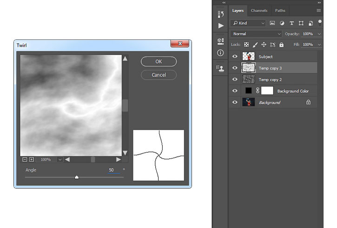Switch to the Paths tab

pyautogui.click(x=280, y=11)
